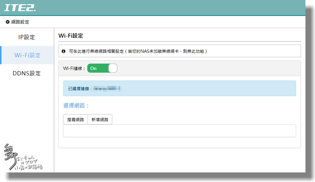
Task: Click the gear icon beside 網路設定
Action: pos(7,22)
